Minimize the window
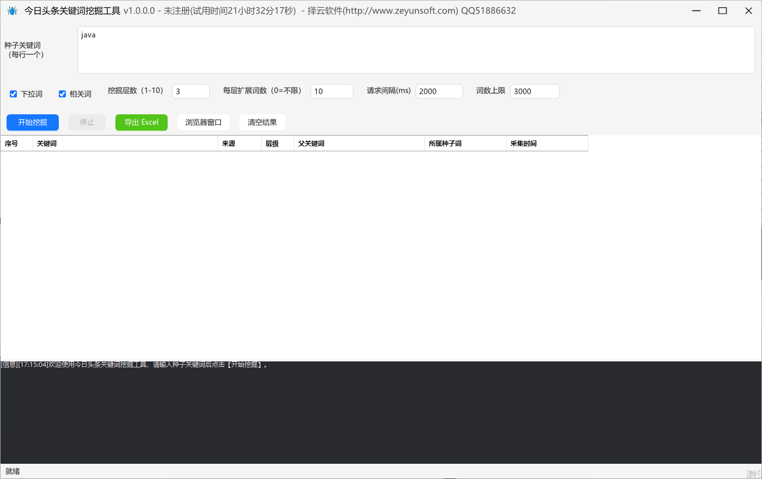This screenshot has width=762, height=479. click(x=697, y=11)
